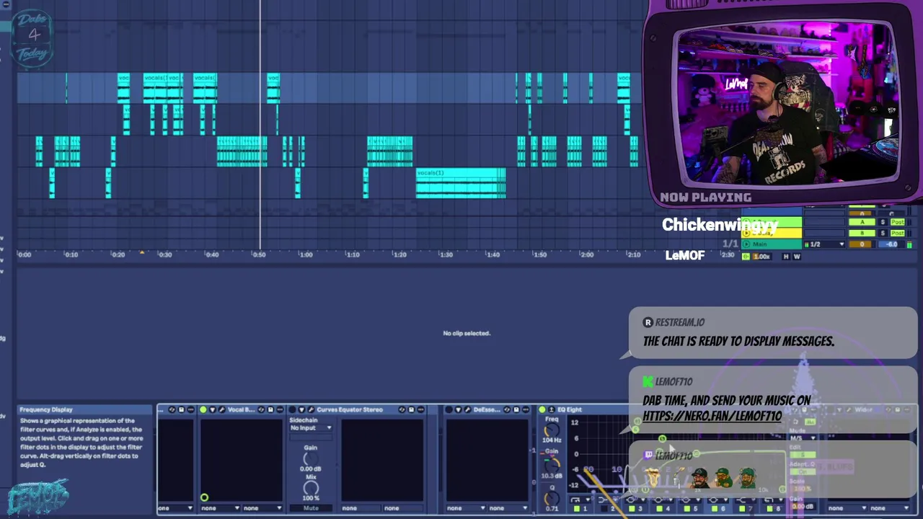
Task: Hot-swap preset on DeEsser device
Action: pos(507,409)
